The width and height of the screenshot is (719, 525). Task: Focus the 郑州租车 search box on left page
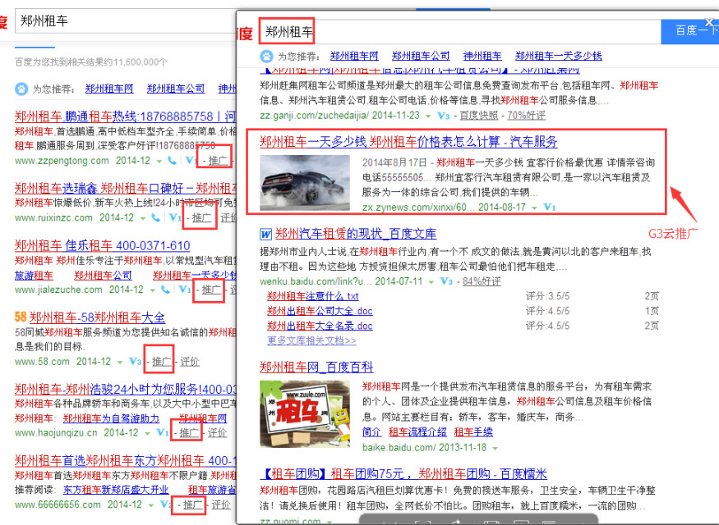pyautogui.click(x=125, y=21)
